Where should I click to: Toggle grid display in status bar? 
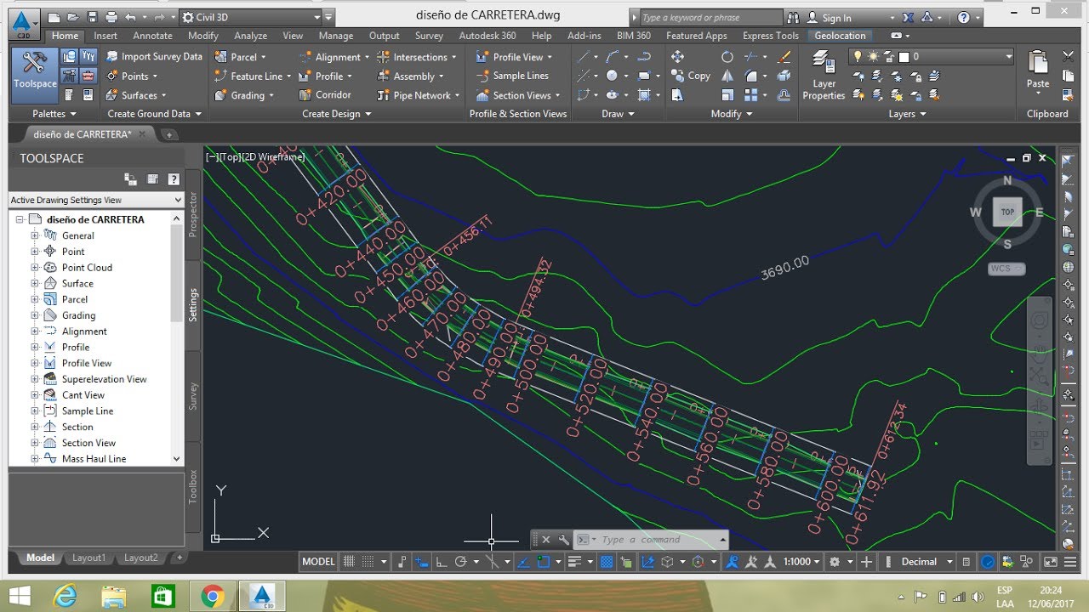(x=348, y=562)
